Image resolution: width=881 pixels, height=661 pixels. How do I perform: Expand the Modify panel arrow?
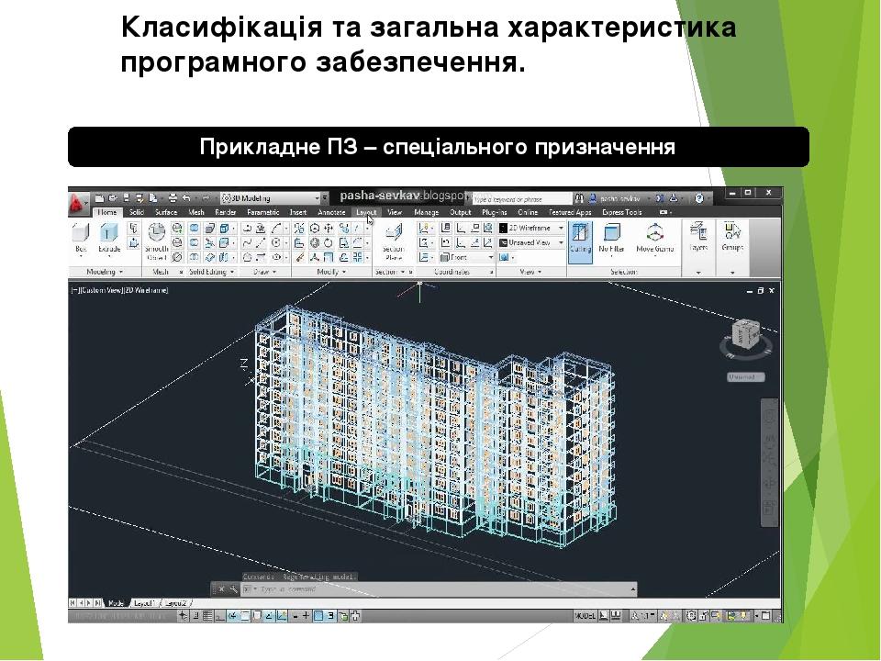[344, 272]
